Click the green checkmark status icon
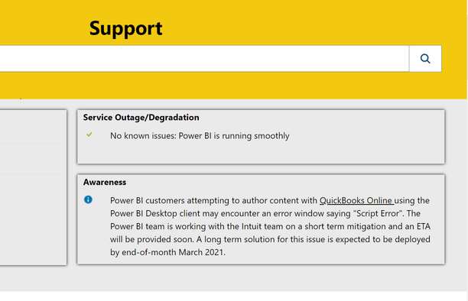This screenshot has width=468, height=301. click(89, 134)
